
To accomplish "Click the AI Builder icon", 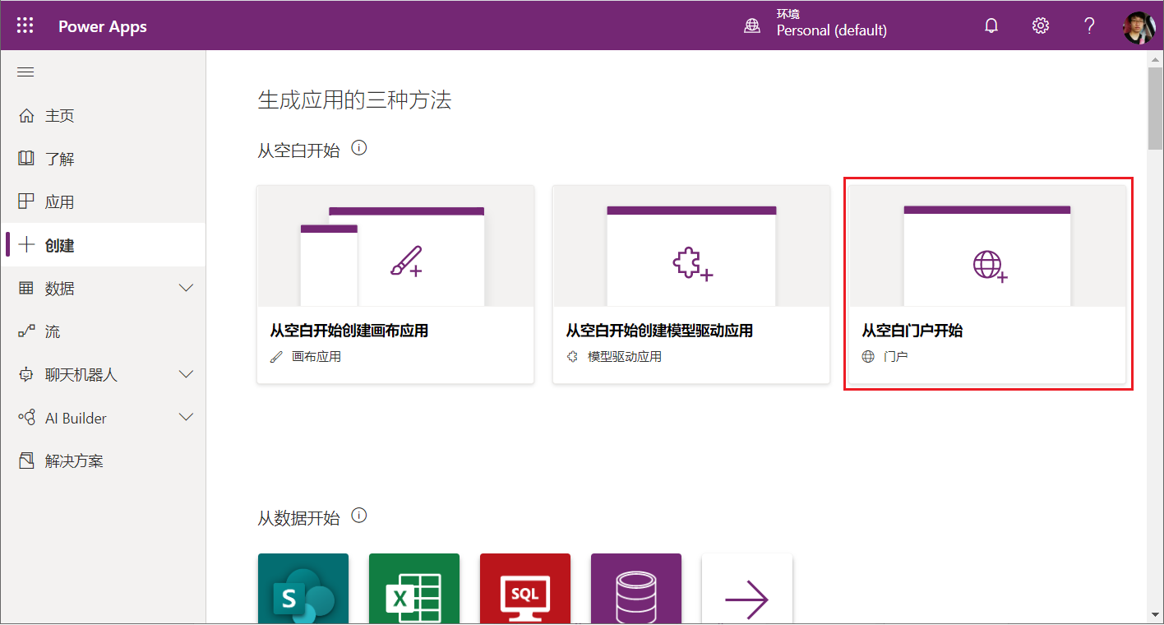I will pyautogui.click(x=26, y=418).
